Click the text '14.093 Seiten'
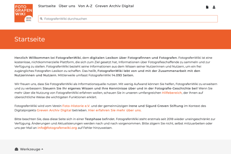The height and width of the screenshot is (154, 231). [122, 75]
